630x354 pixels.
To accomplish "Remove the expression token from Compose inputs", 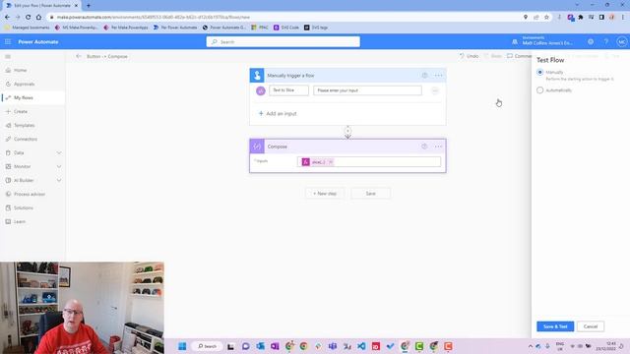I will pyautogui.click(x=331, y=161).
